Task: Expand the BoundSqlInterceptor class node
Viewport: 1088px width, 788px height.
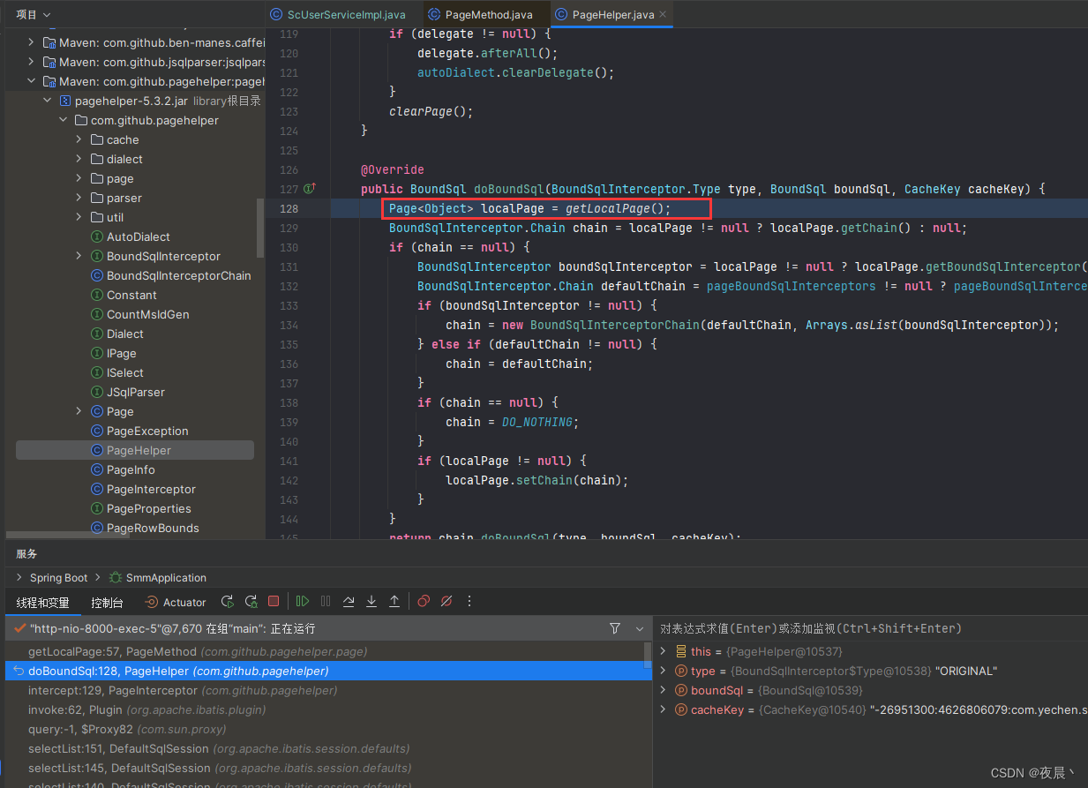Action: (79, 256)
